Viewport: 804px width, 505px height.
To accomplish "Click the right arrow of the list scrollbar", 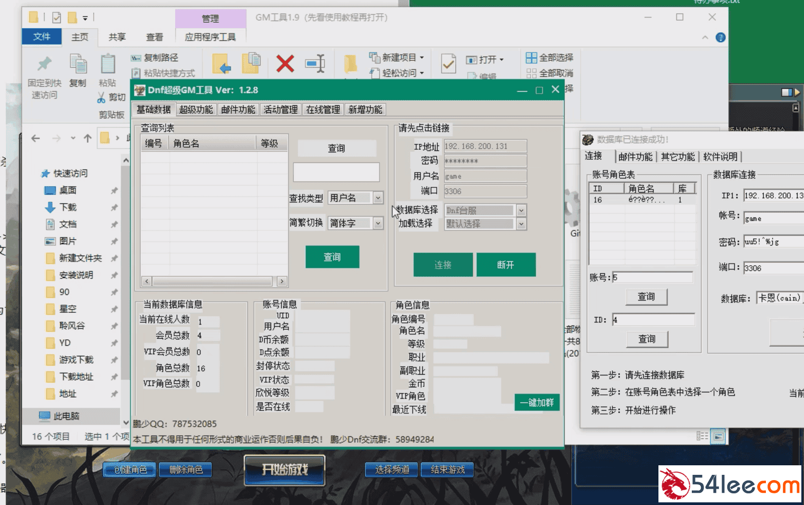I will 282,281.
